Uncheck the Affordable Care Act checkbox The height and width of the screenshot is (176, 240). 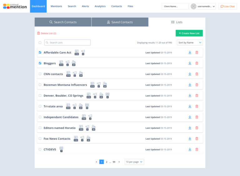click(x=40, y=53)
